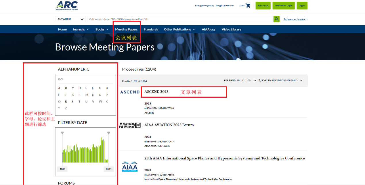Click the eISBN 978-1-62410-705-4 text
The width and height of the screenshot is (365, 185).
[159, 108]
